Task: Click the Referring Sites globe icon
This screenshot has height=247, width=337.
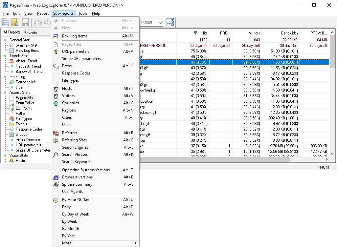Action: point(56,140)
